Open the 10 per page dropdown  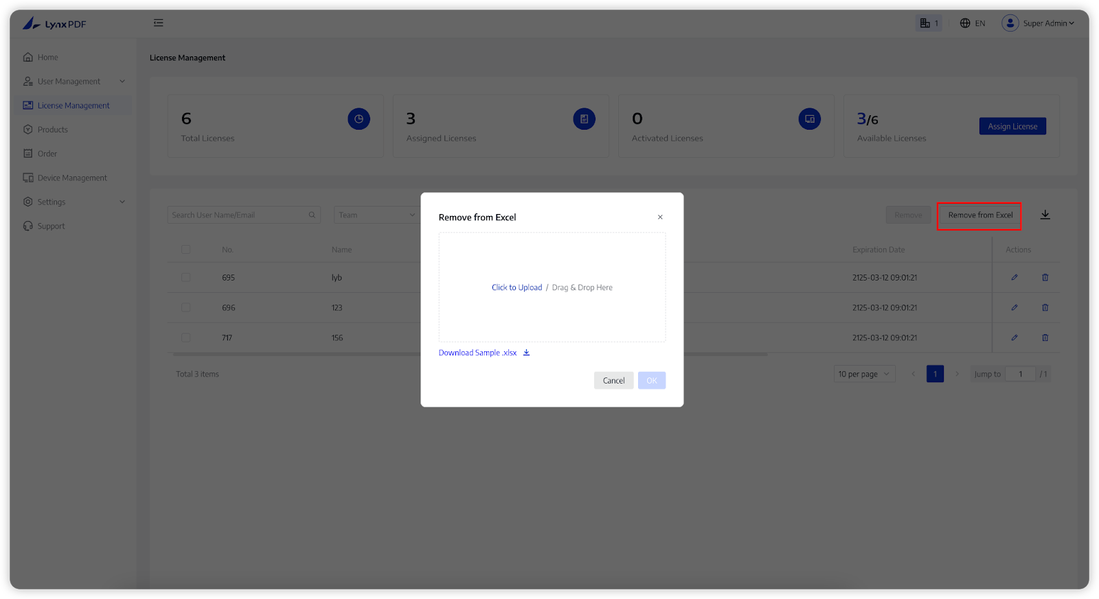point(863,374)
